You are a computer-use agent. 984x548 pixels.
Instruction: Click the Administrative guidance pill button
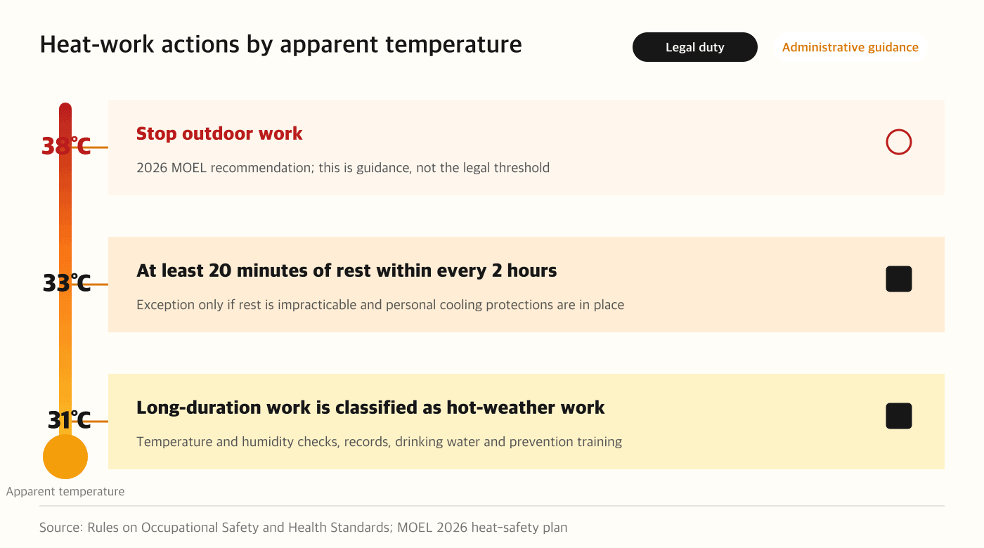[850, 47]
